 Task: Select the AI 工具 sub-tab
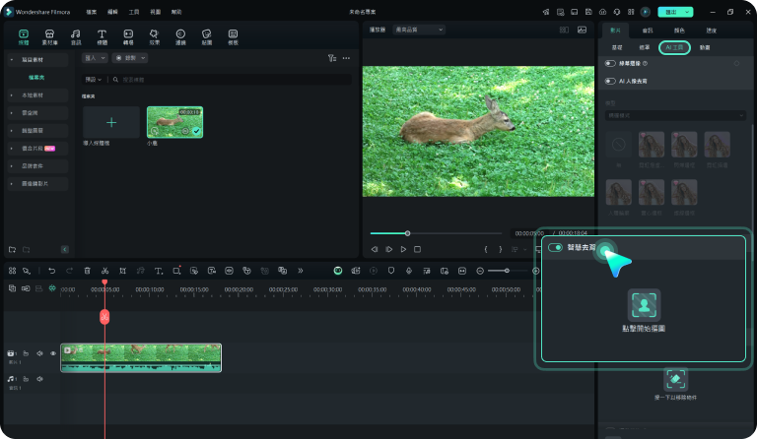click(x=674, y=47)
